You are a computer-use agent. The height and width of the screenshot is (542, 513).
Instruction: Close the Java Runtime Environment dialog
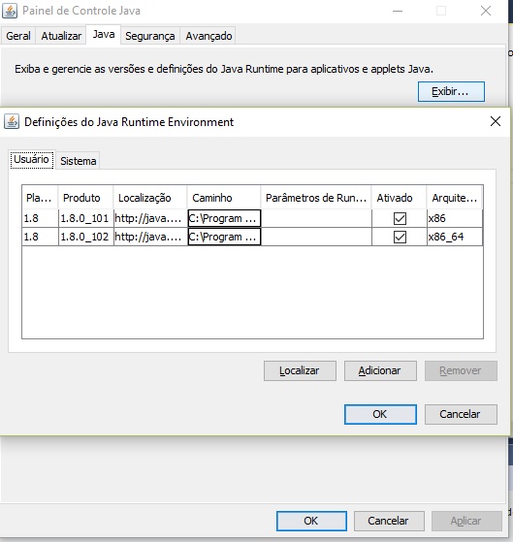pos(495,121)
